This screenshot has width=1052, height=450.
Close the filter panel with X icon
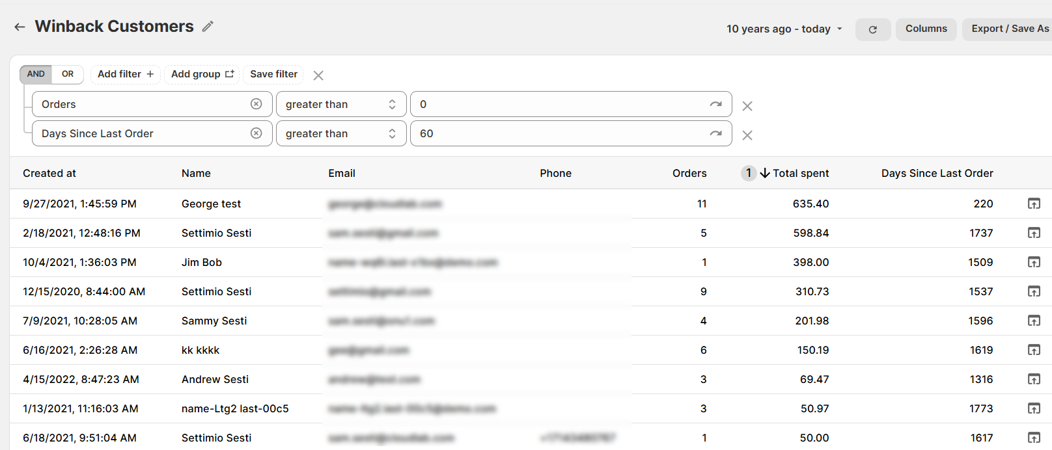coord(318,75)
